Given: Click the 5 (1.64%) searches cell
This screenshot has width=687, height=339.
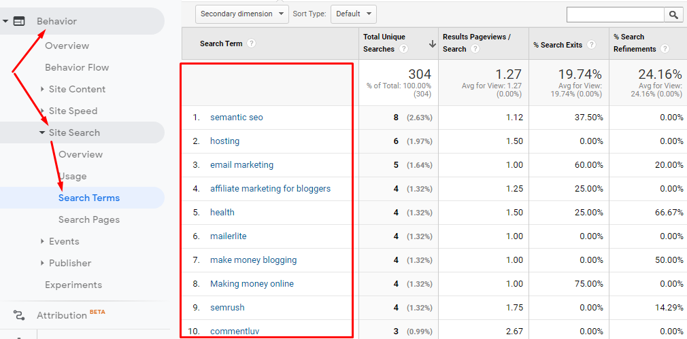Looking at the screenshot, I should coord(413,165).
